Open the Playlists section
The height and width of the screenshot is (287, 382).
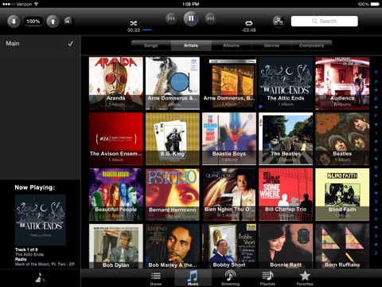pyautogui.click(x=267, y=278)
